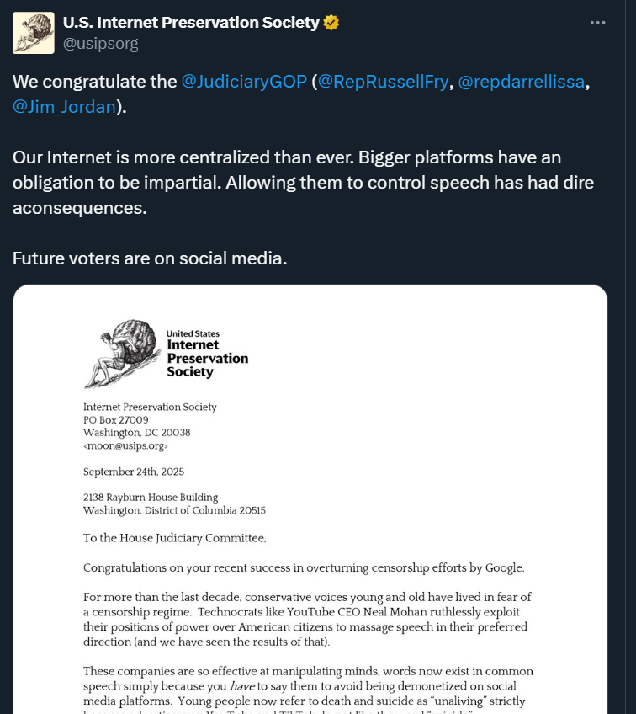The height and width of the screenshot is (714, 636).
Task: Click the "Future voters are on social media" sentence
Action: [150, 258]
